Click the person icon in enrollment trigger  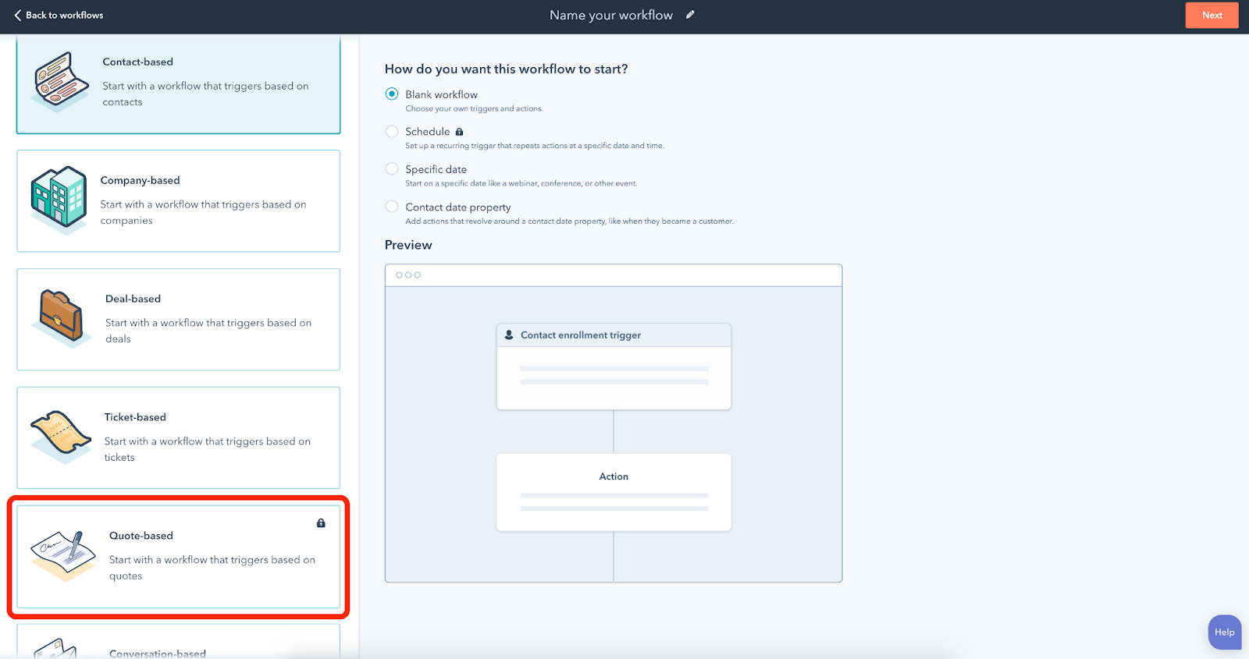click(x=509, y=335)
